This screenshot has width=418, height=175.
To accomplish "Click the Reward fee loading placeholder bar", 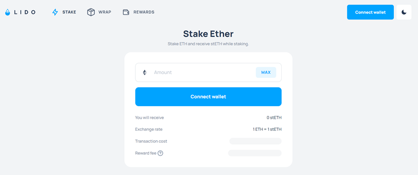I will point(255,153).
